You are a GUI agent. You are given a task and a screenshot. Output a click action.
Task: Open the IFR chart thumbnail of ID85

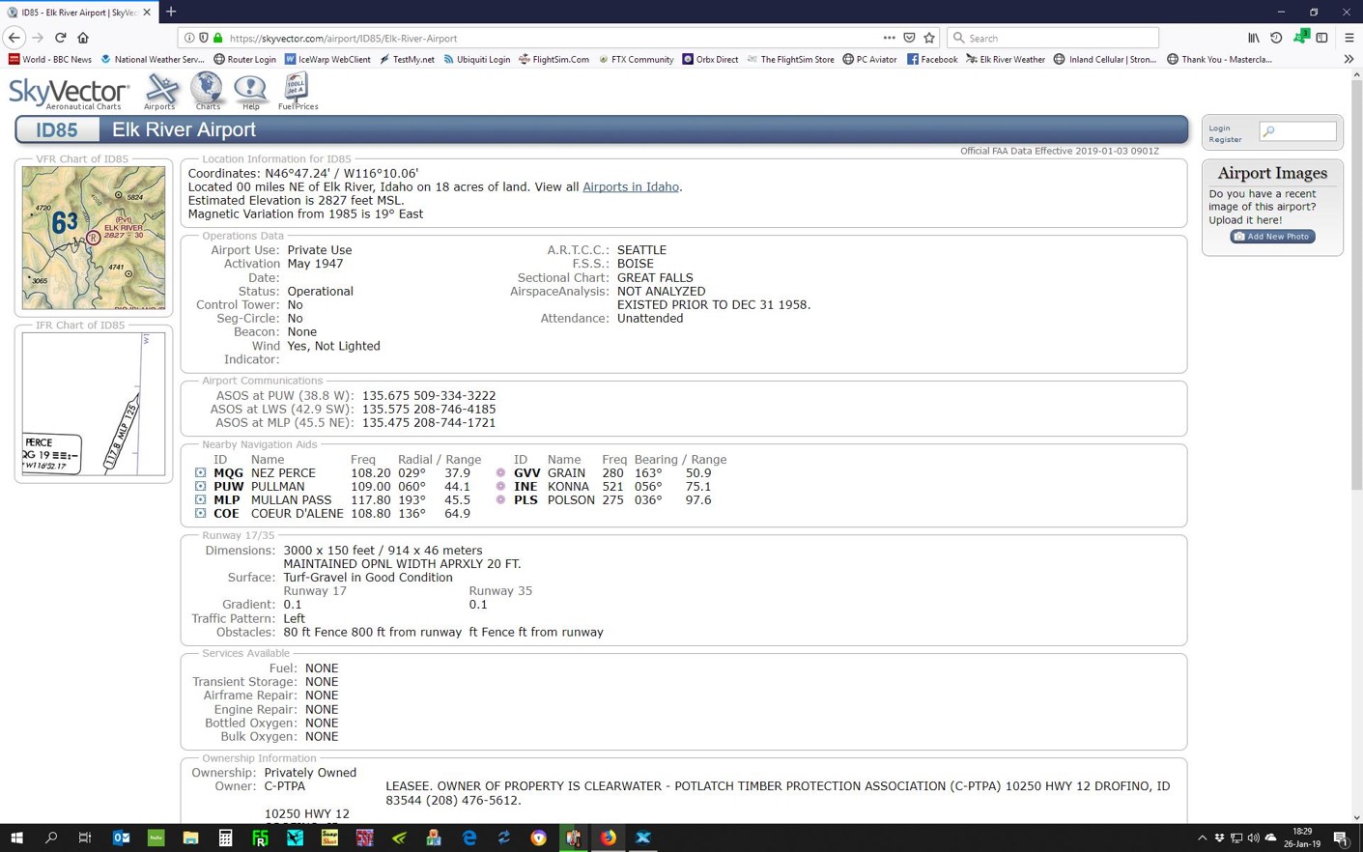pyautogui.click(x=94, y=404)
